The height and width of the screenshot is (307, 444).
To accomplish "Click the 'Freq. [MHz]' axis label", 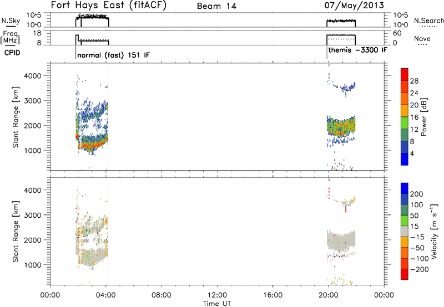I will pos(11,37).
